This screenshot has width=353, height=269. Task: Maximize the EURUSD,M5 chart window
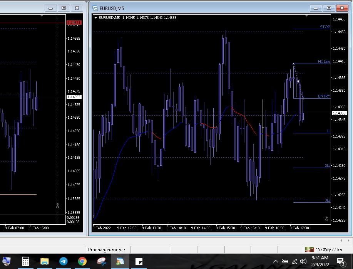point(329,8)
